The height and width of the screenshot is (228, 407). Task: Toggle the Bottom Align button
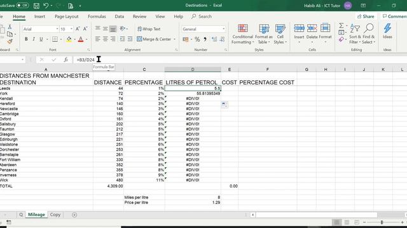(x=113, y=28)
